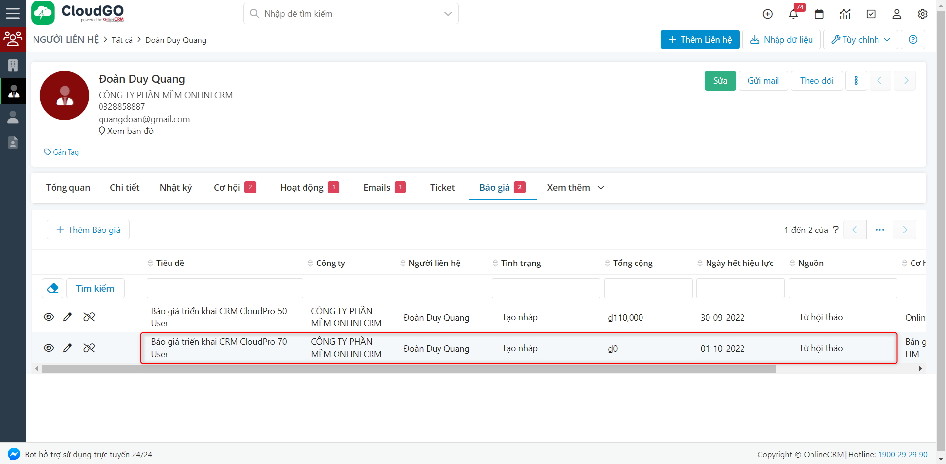Open the analytics chart icon
Viewport: 946px width, 464px height.
coord(845,14)
